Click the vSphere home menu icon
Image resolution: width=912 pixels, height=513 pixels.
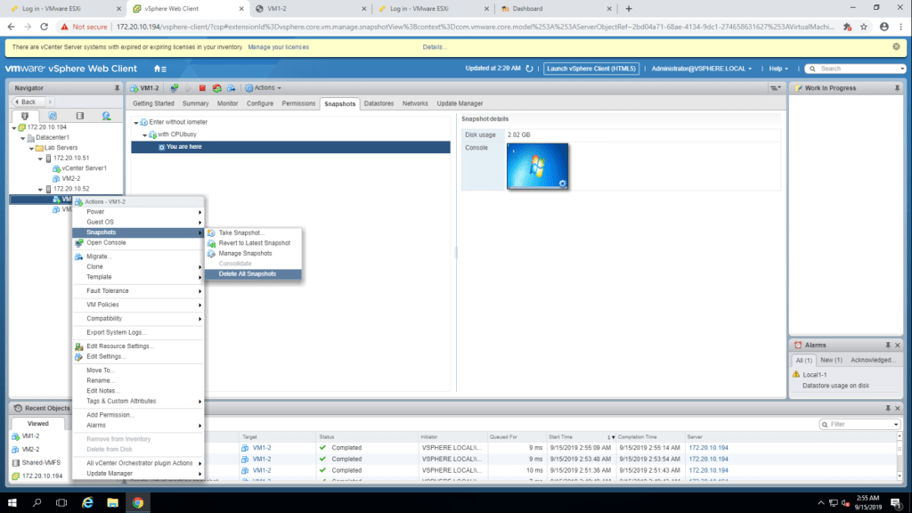159,69
